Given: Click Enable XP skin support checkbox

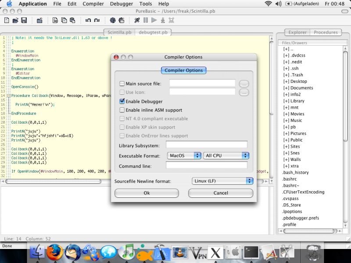Looking at the screenshot, I should click(122, 127).
